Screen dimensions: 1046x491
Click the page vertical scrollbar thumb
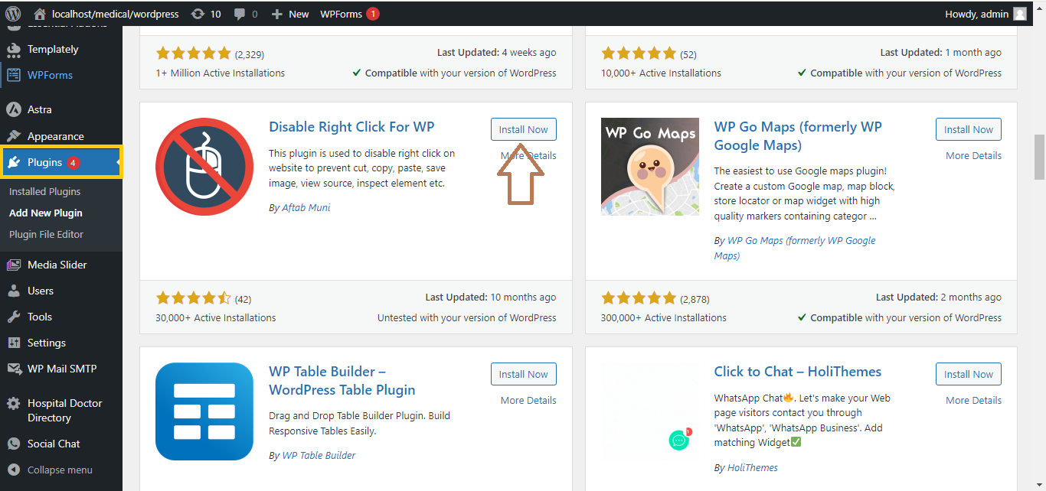pos(1038,157)
